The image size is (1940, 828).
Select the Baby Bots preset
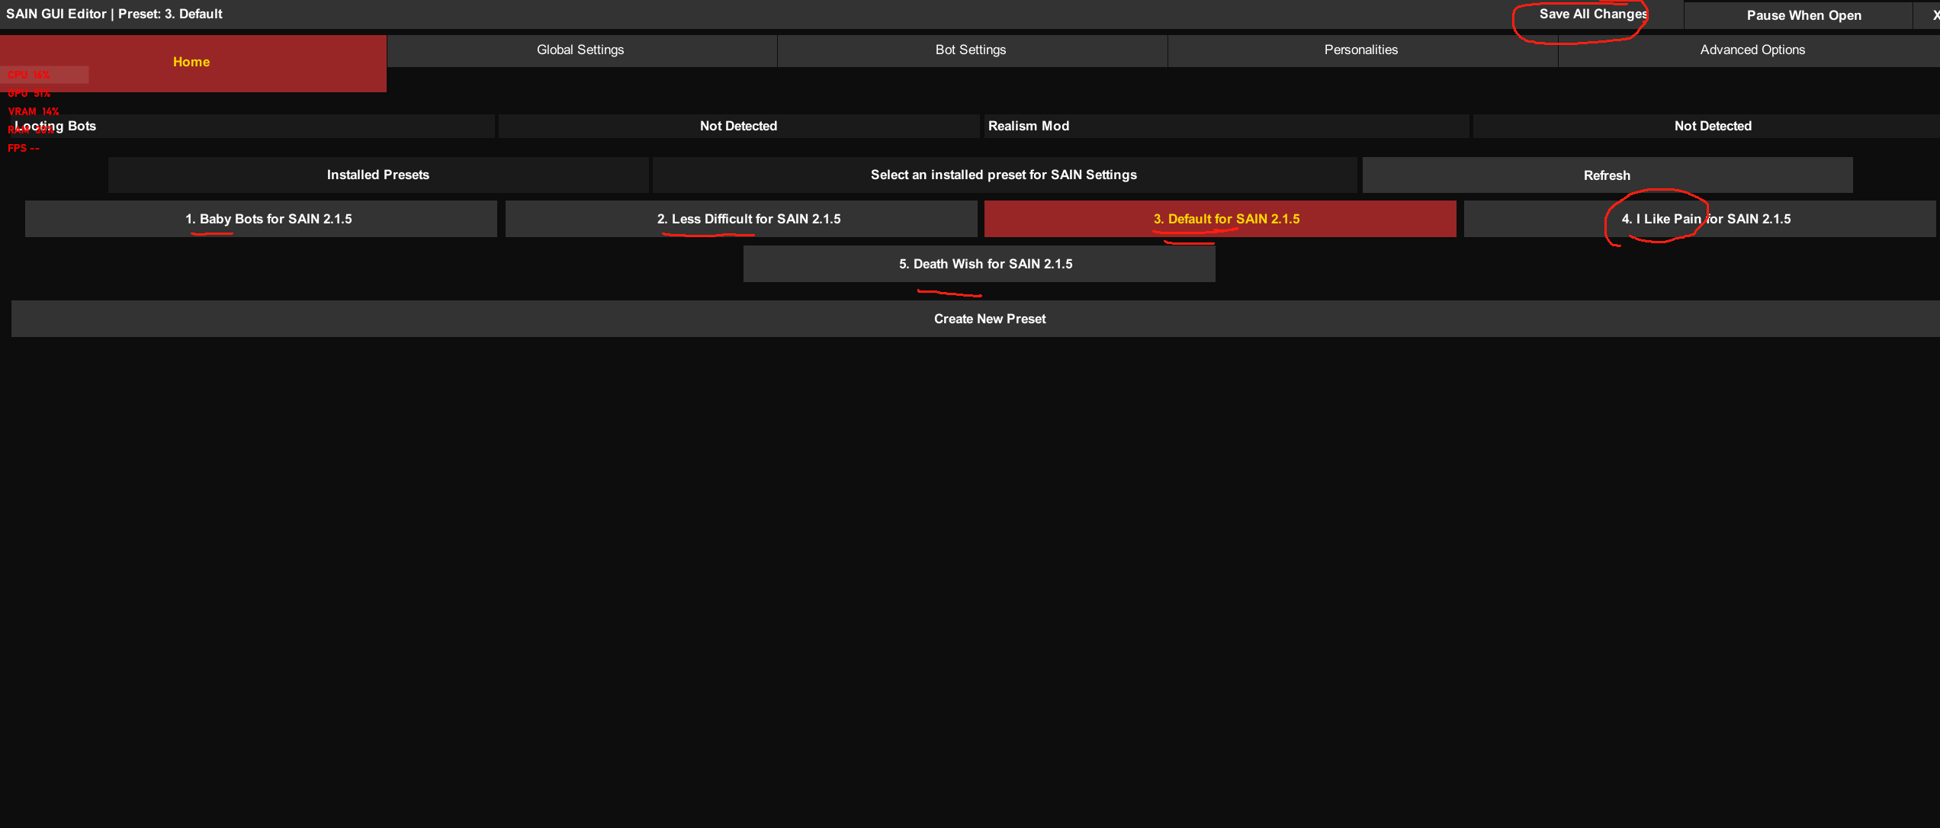point(261,220)
